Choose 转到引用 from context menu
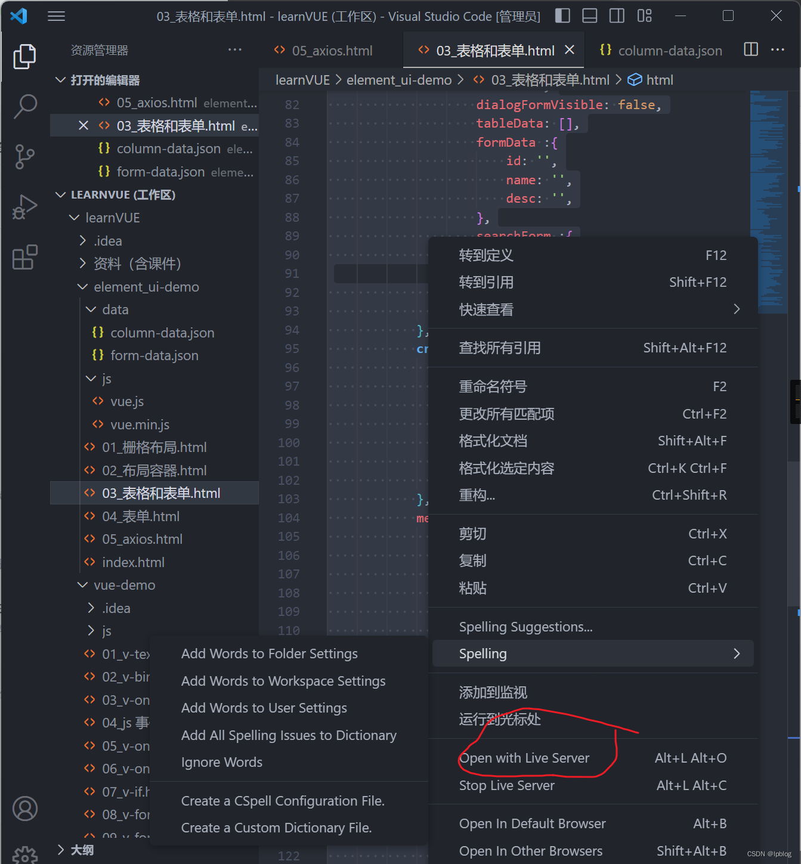Screen dimensions: 801x864 [593, 282]
